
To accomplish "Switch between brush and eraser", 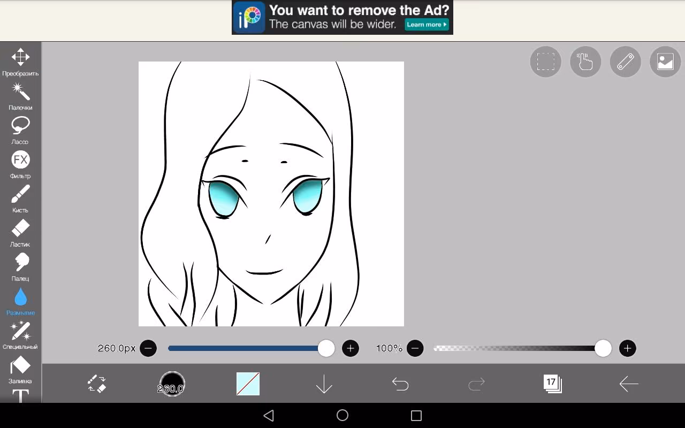I will pos(97,384).
